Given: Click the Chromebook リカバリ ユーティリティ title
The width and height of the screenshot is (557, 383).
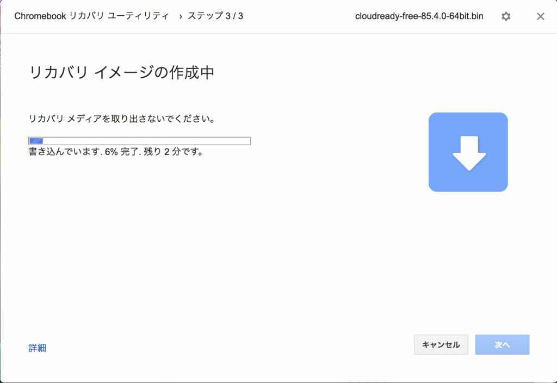Looking at the screenshot, I should point(91,16).
